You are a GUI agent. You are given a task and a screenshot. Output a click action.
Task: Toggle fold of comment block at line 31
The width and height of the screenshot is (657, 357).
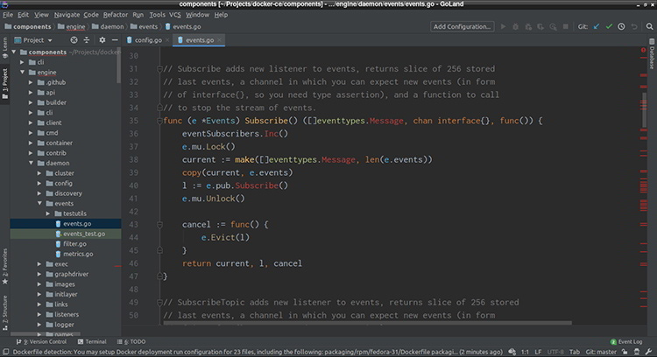[159, 69]
